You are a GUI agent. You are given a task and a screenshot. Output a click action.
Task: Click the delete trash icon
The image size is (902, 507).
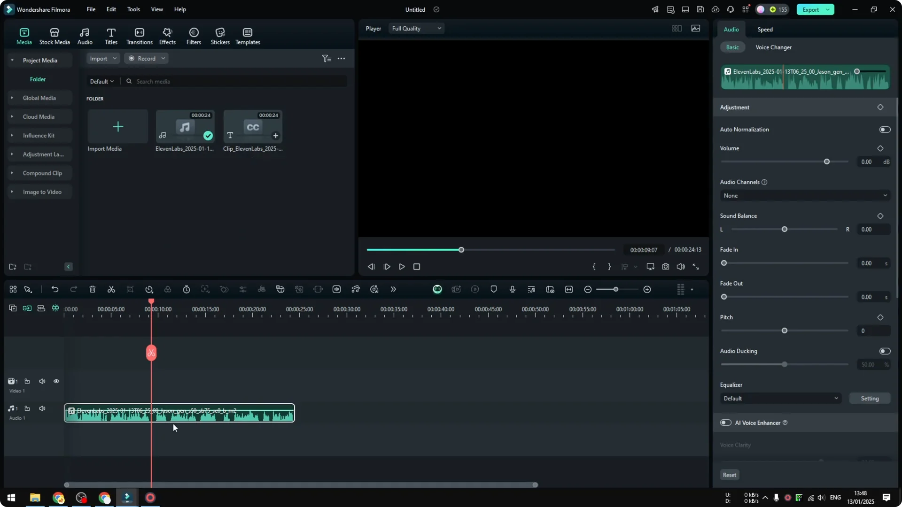93,290
